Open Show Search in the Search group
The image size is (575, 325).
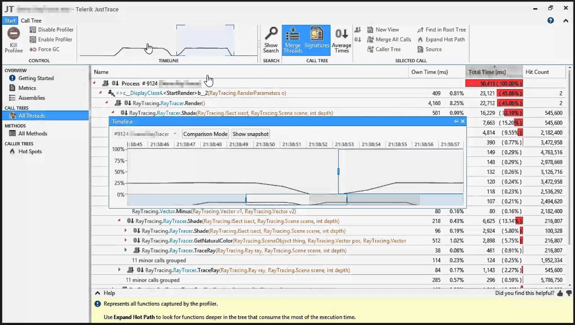point(271,41)
